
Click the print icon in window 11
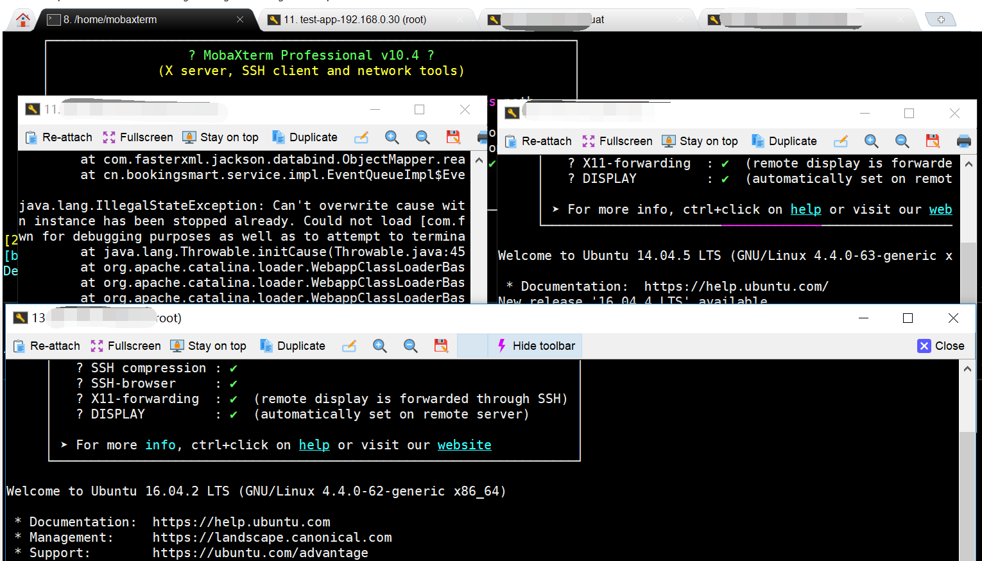[x=483, y=137]
